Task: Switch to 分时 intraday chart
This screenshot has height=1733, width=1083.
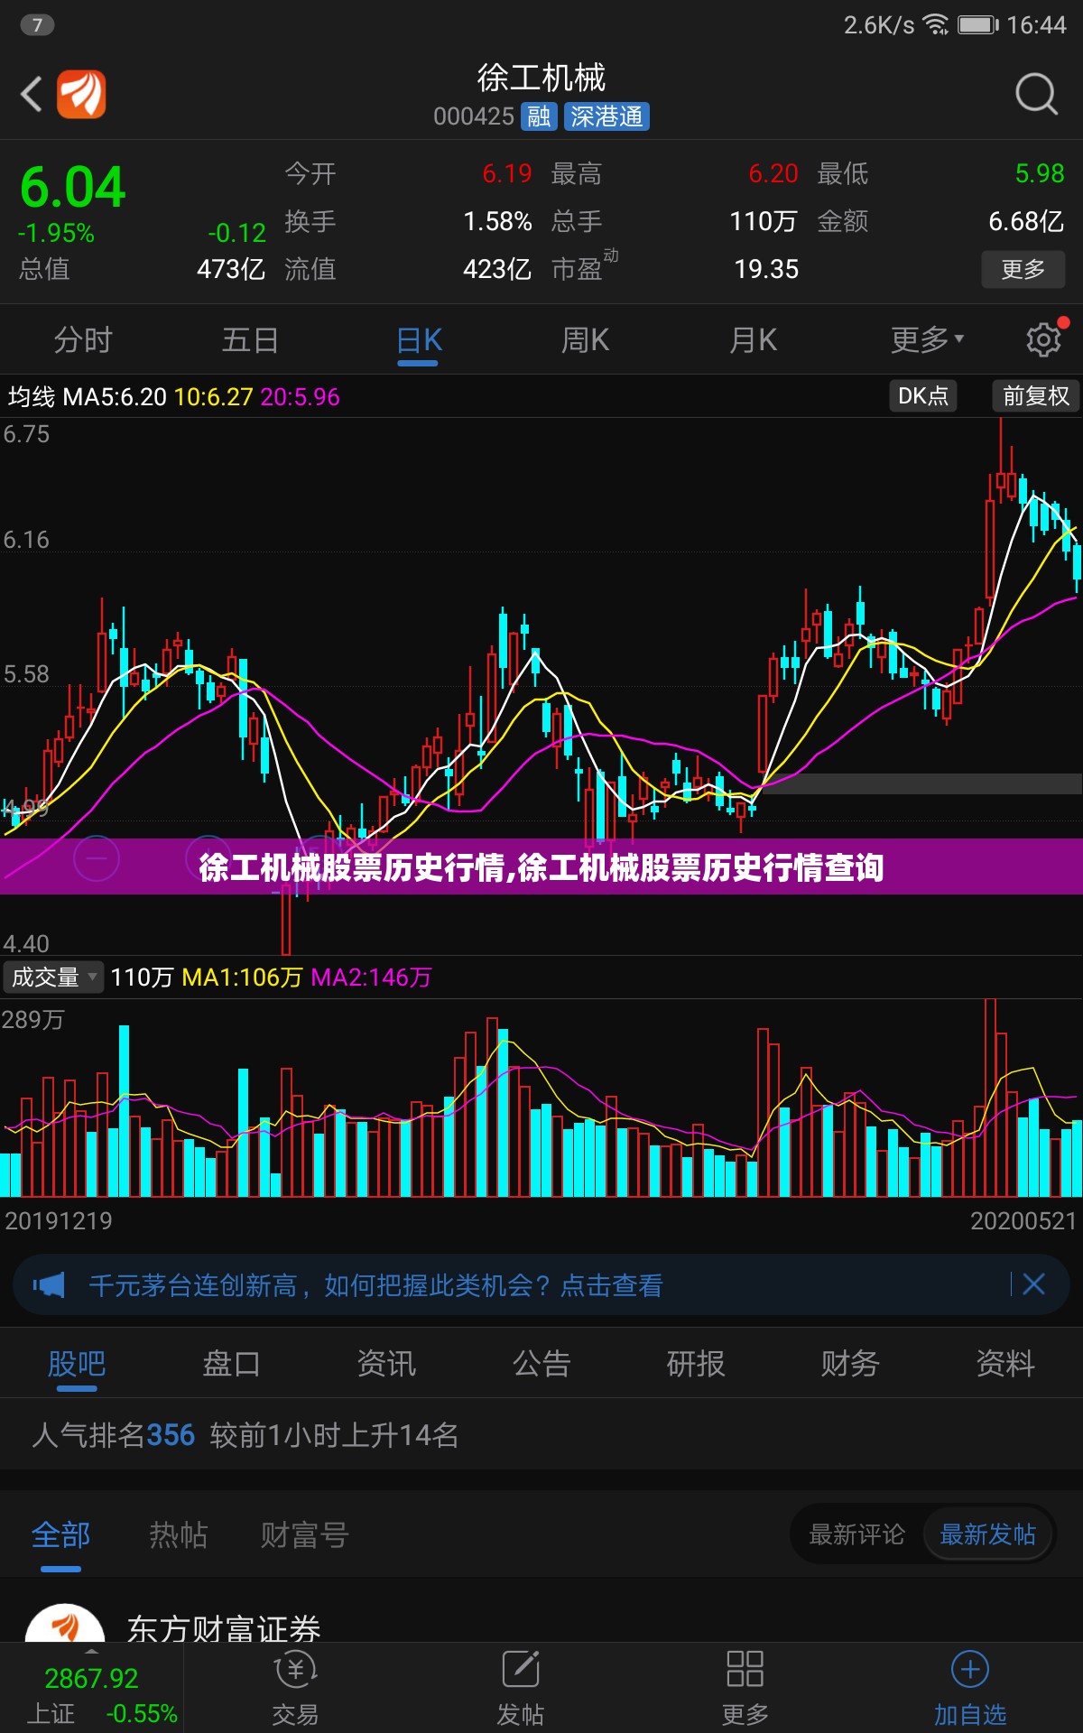Action: [x=83, y=340]
